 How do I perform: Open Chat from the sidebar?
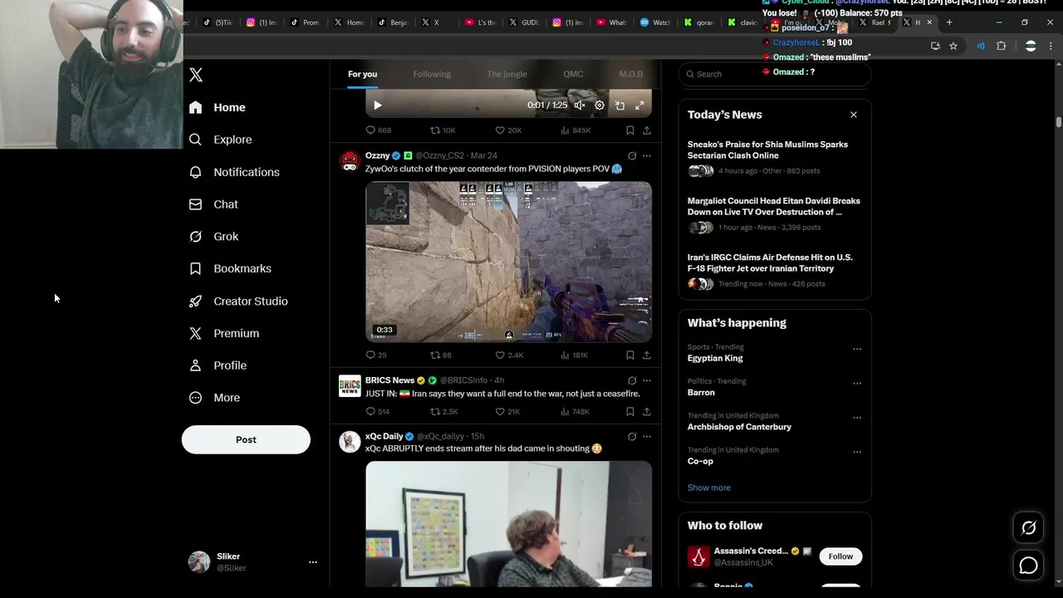(213, 204)
